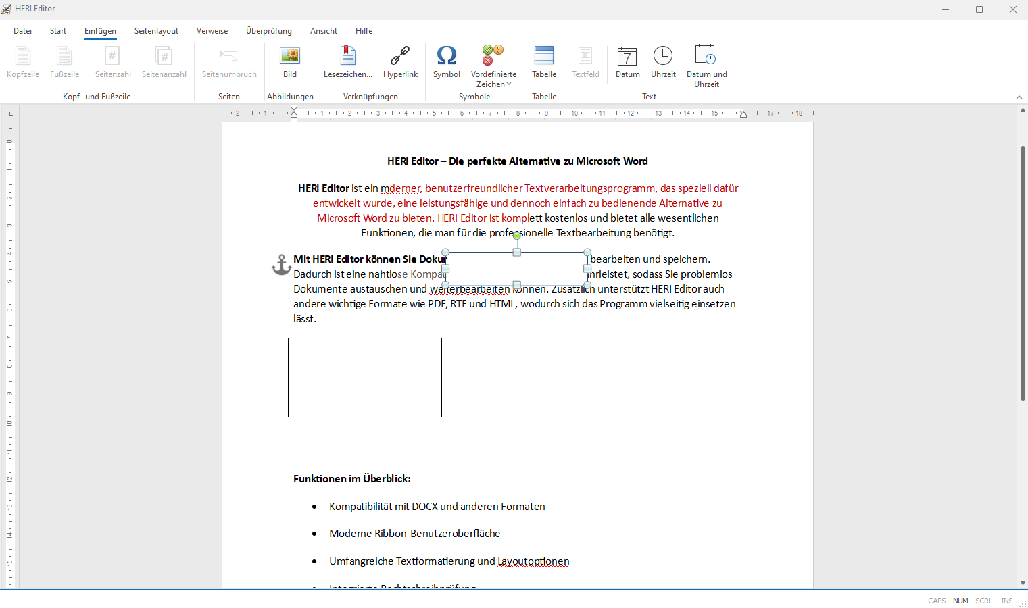Open the Symbol omega icon
1028x608 pixels.
click(446, 56)
